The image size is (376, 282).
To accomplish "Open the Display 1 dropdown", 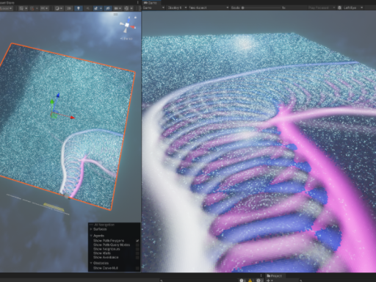I will pos(177,8).
